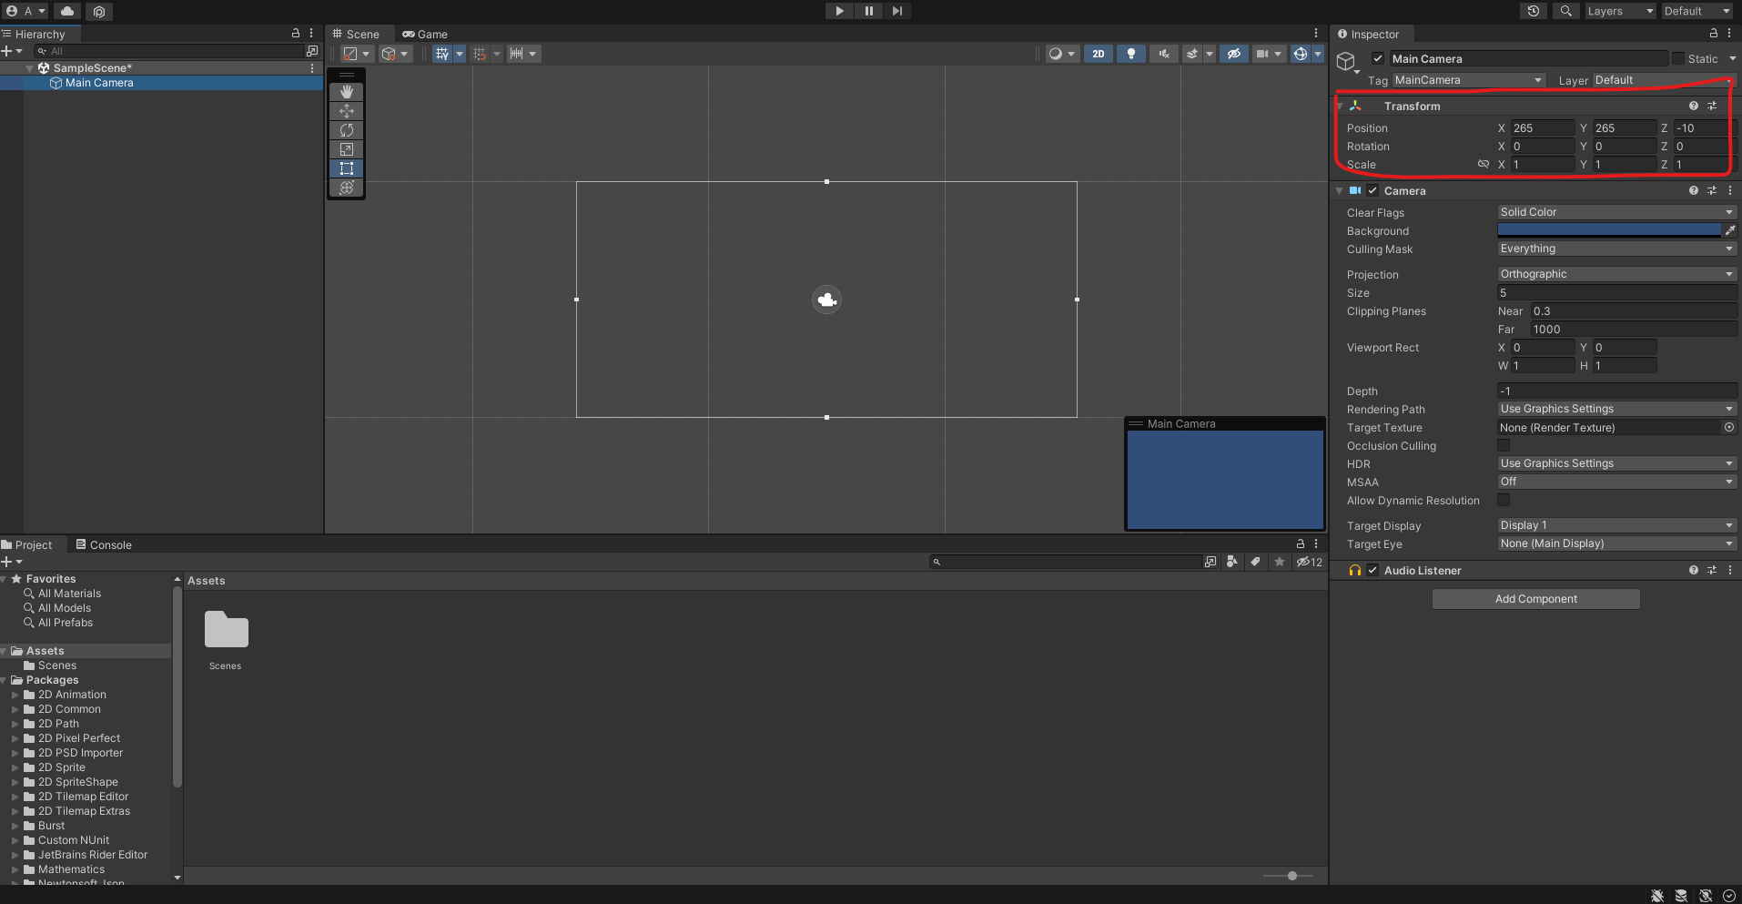Viewport: 1742px width, 904px height.
Task: Select the Hand view tool
Action: 346,92
